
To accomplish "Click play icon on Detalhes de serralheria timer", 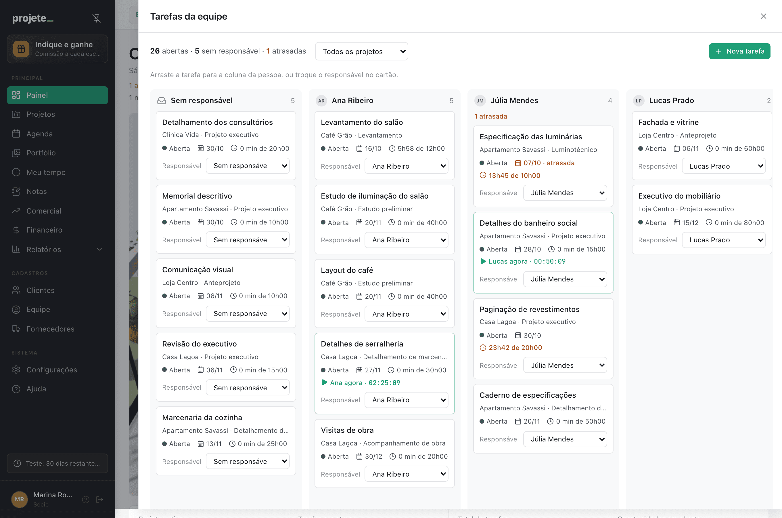I will point(324,382).
